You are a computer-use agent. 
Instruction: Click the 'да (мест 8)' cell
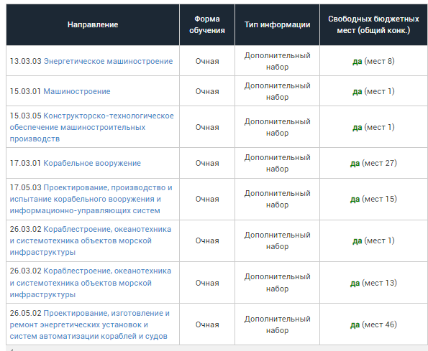pos(373,61)
